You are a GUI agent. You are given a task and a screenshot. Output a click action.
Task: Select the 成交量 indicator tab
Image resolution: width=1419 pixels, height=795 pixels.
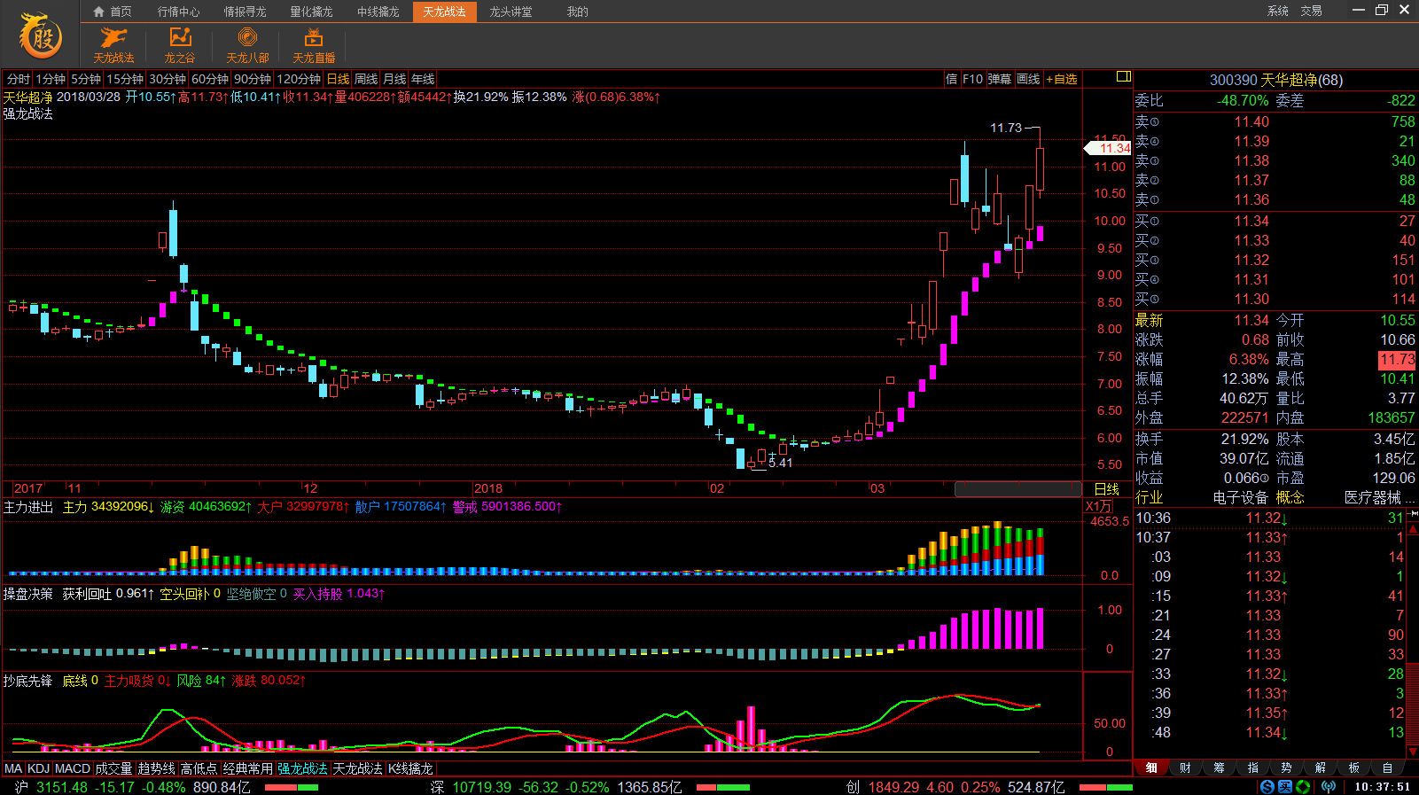pyautogui.click(x=113, y=768)
